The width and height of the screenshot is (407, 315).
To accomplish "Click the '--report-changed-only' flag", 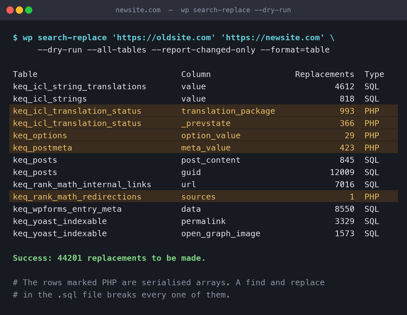I will click(x=203, y=50).
